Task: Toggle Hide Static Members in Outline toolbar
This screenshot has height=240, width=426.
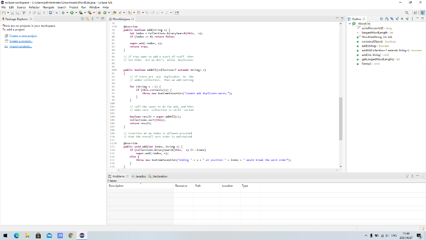Action: click(x=397, y=19)
